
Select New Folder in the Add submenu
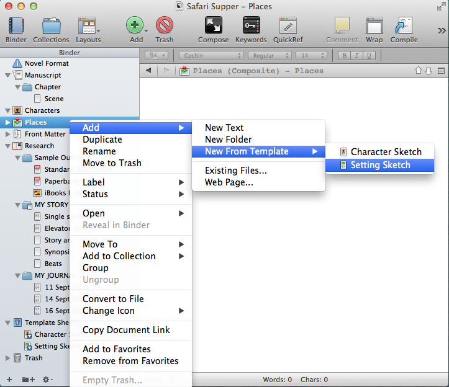tap(258, 140)
